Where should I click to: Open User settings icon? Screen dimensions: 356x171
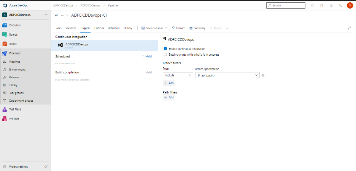coord(340,5)
